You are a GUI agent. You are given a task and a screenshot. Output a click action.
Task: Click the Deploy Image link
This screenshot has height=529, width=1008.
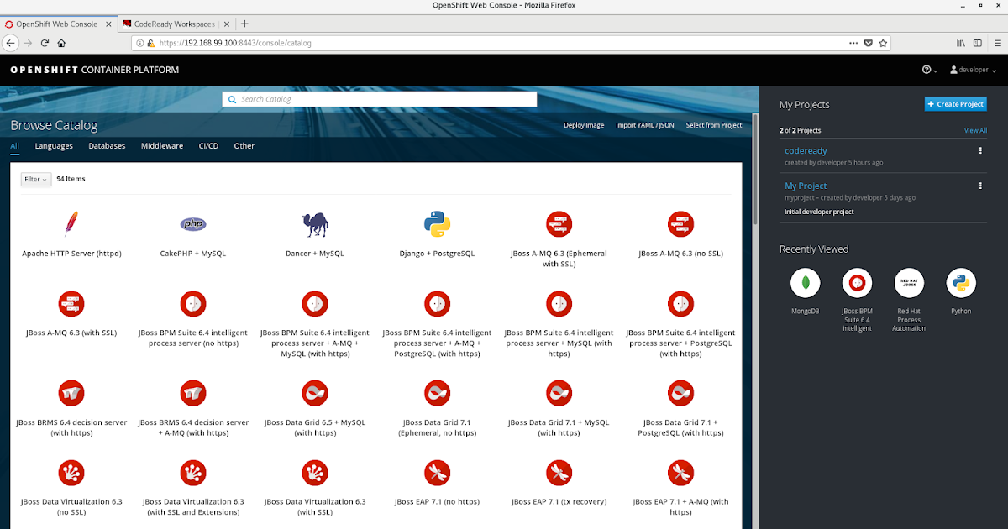click(x=584, y=125)
